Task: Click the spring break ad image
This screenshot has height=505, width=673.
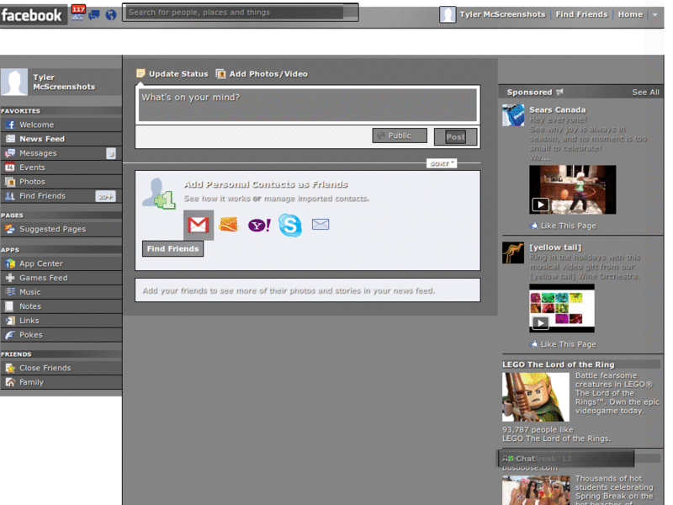Action: click(536, 490)
